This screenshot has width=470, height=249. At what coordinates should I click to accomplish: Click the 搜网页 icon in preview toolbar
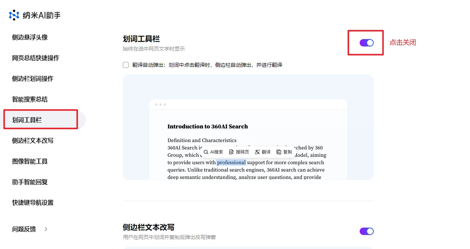click(x=231, y=152)
